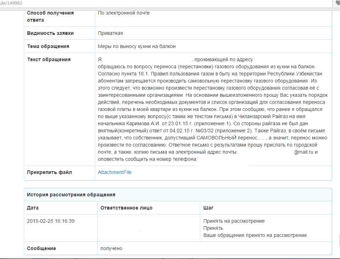This screenshot has width=340, height=259.
Task: Select the timestamp 2015-02-25 16:16:39
Action: click(x=51, y=221)
